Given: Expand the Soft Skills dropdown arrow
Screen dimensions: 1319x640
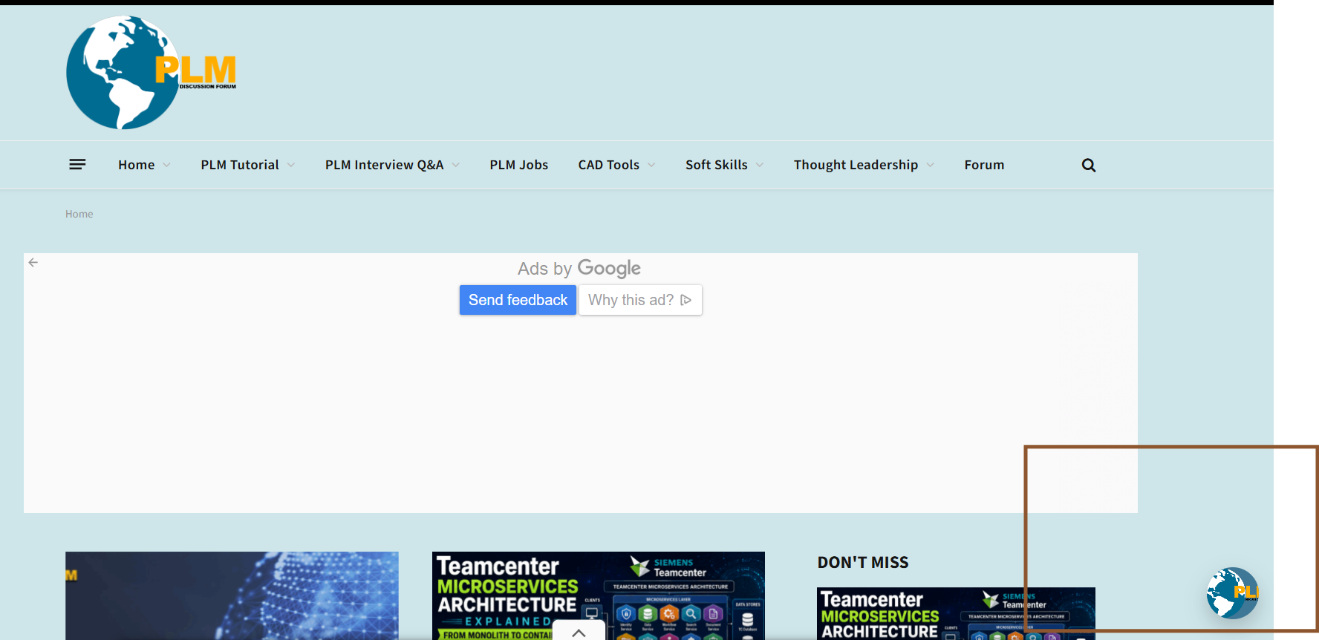Looking at the screenshot, I should [760, 165].
